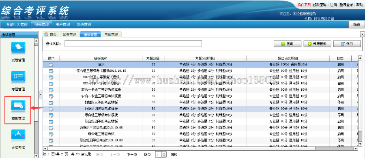This screenshot has height=158, width=365.
Task: Open the tab list dropdown arrow
Action: pos(362,34)
